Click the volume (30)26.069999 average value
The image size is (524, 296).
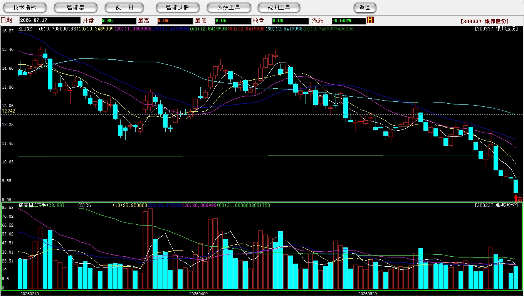coord(200,205)
